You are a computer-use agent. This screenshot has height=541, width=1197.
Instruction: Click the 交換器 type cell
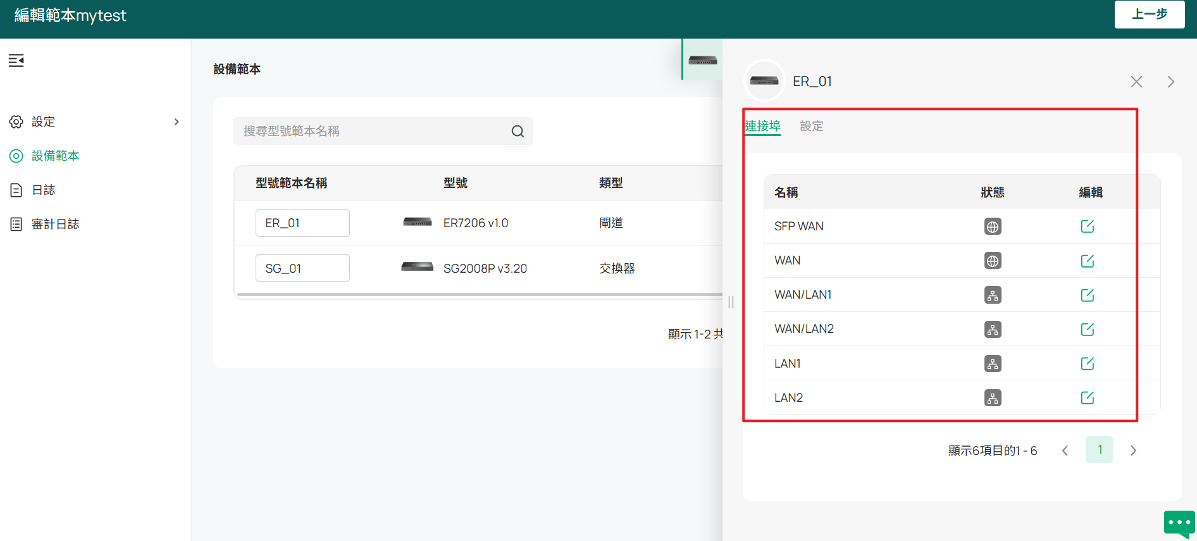point(617,268)
